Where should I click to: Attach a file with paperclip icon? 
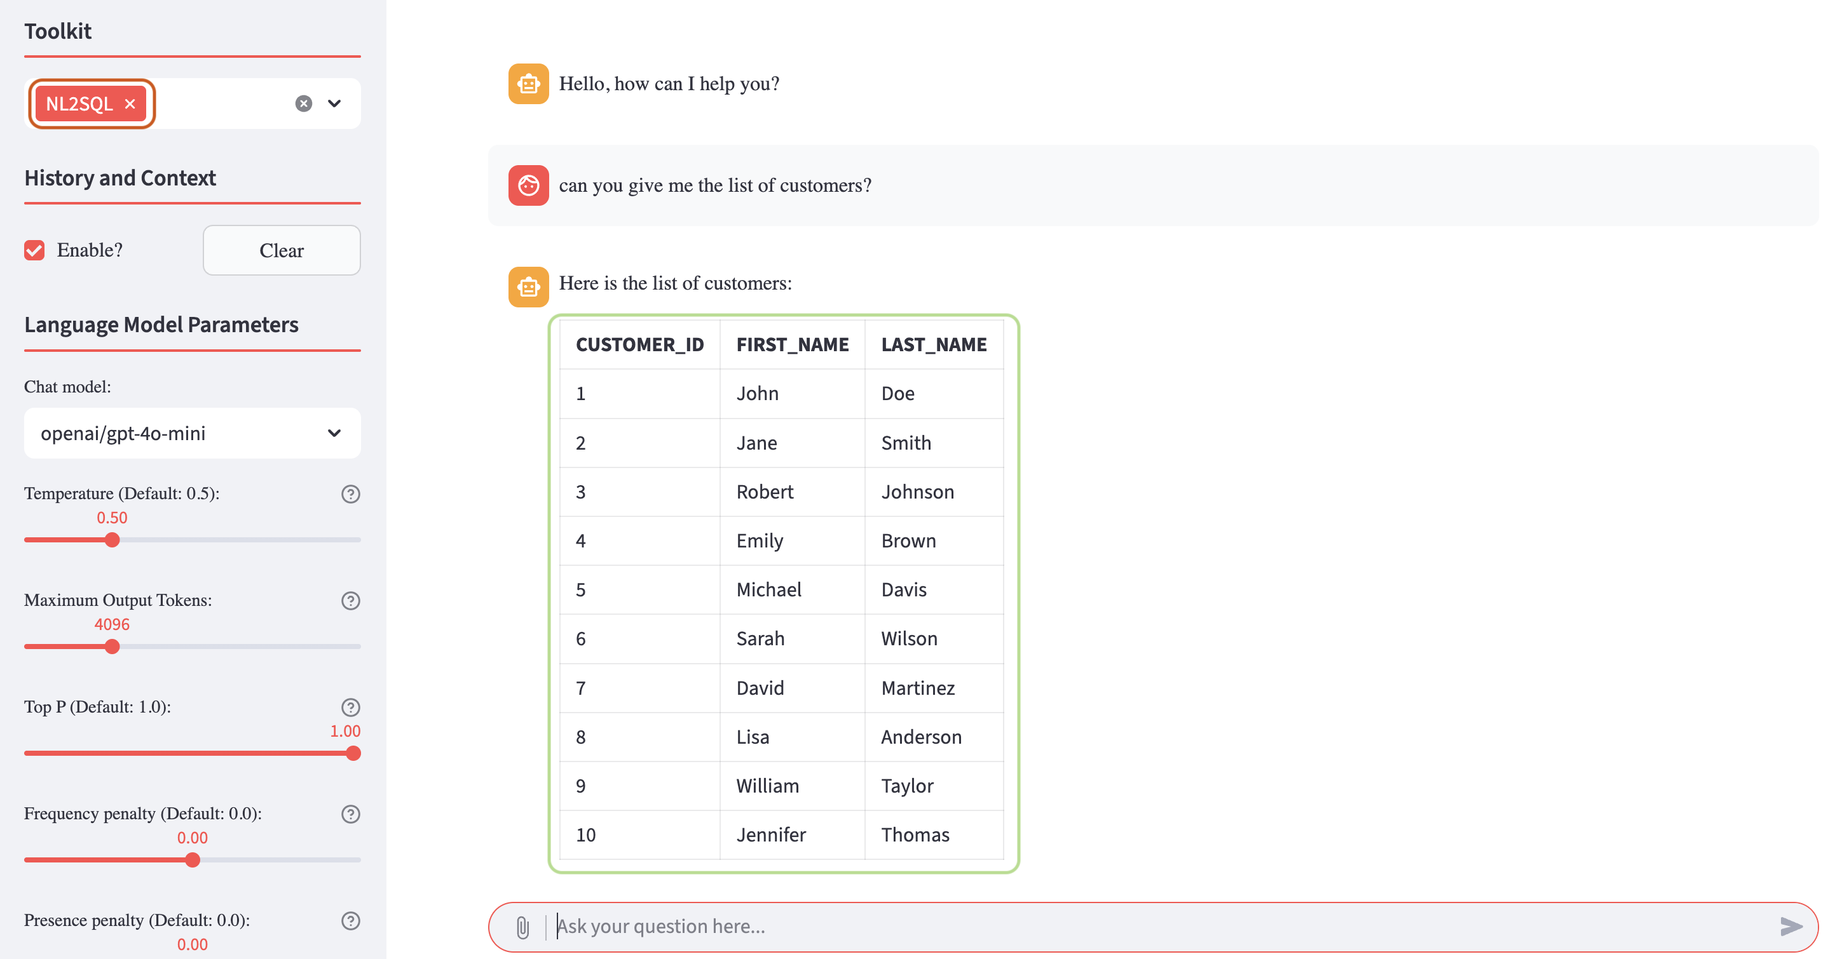click(522, 927)
